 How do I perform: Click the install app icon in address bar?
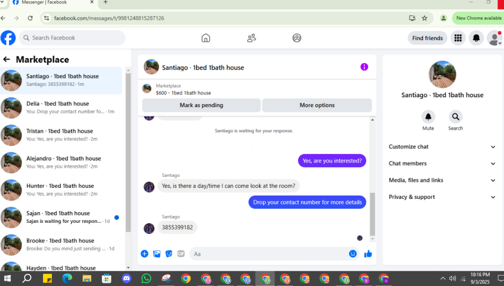coord(412,18)
